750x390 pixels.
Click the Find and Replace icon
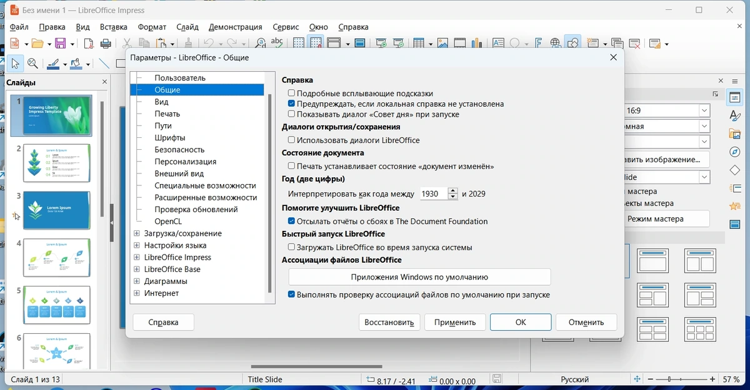click(x=261, y=43)
